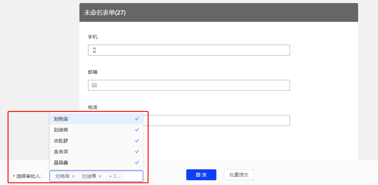Focus the 手机 input field
This screenshot has width=378, height=185.
[192, 50]
